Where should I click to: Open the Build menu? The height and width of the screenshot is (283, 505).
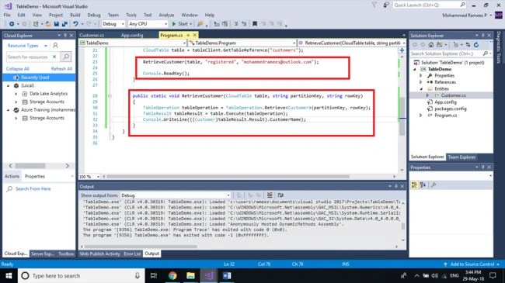(75, 15)
